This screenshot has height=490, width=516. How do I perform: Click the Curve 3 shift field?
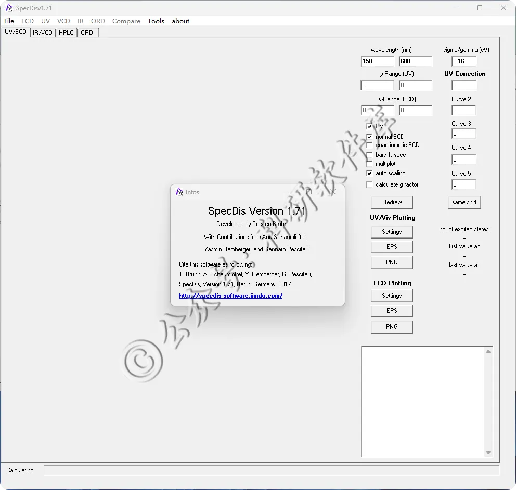464,134
